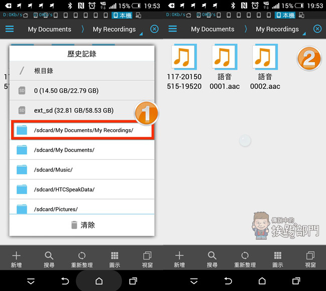Select /sdcard/My Documents/My Recordings/ history entry
The image size is (326, 291).
(83, 130)
